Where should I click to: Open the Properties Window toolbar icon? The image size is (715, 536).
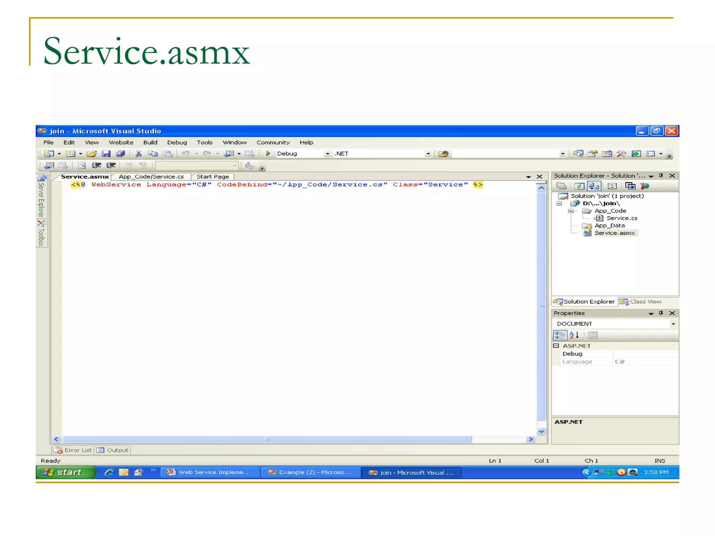pos(592,154)
